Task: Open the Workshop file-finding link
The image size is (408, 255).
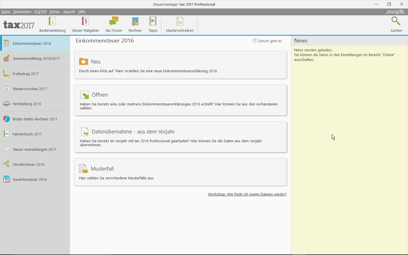Action: coord(247,194)
